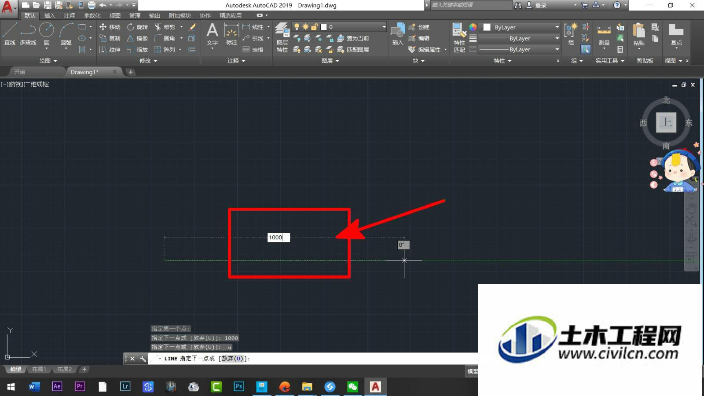This screenshot has height=396, width=704.
Task: Open WeChat from the taskbar
Action: [x=352, y=386]
